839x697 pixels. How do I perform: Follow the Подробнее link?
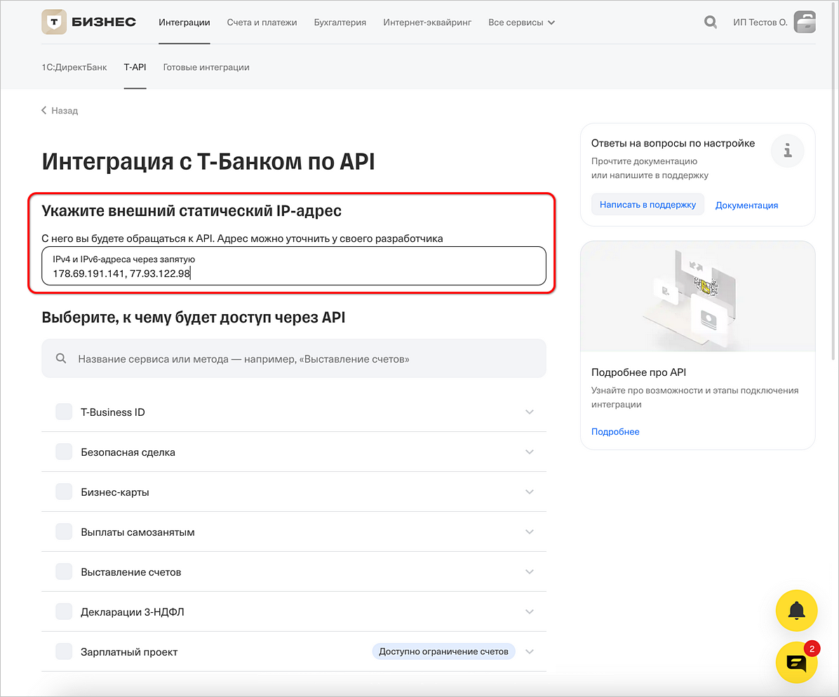[x=615, y=432]
